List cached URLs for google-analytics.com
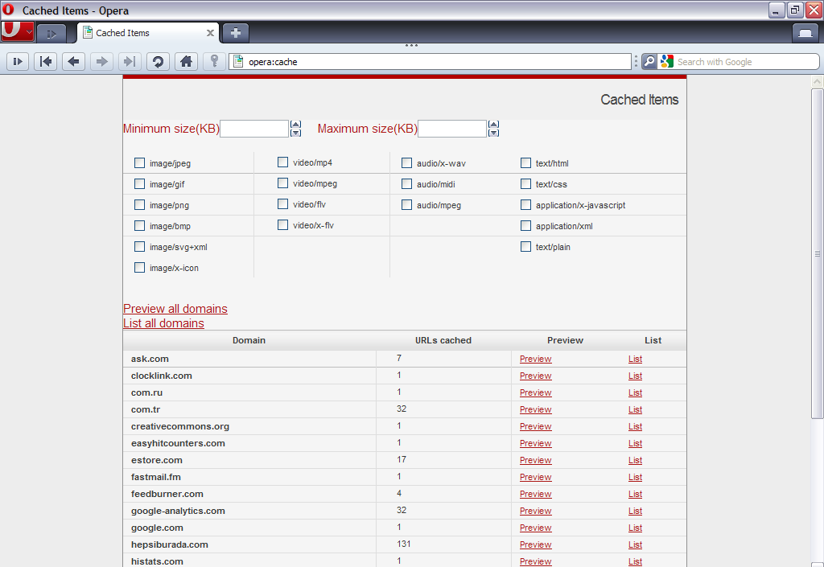Viewport: 824px width, 567px height. tap(635, 511)
